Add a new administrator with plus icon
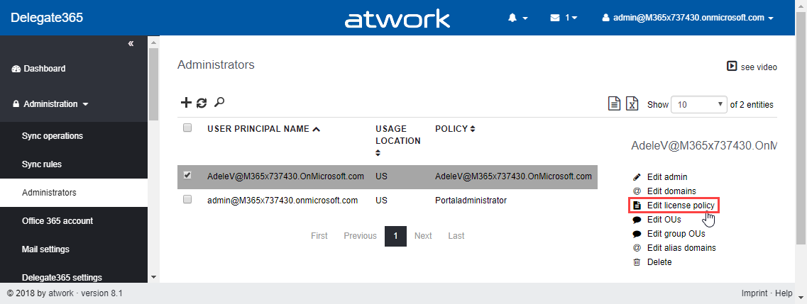This screenshot has width=807, height=304. tap(186, 103)
